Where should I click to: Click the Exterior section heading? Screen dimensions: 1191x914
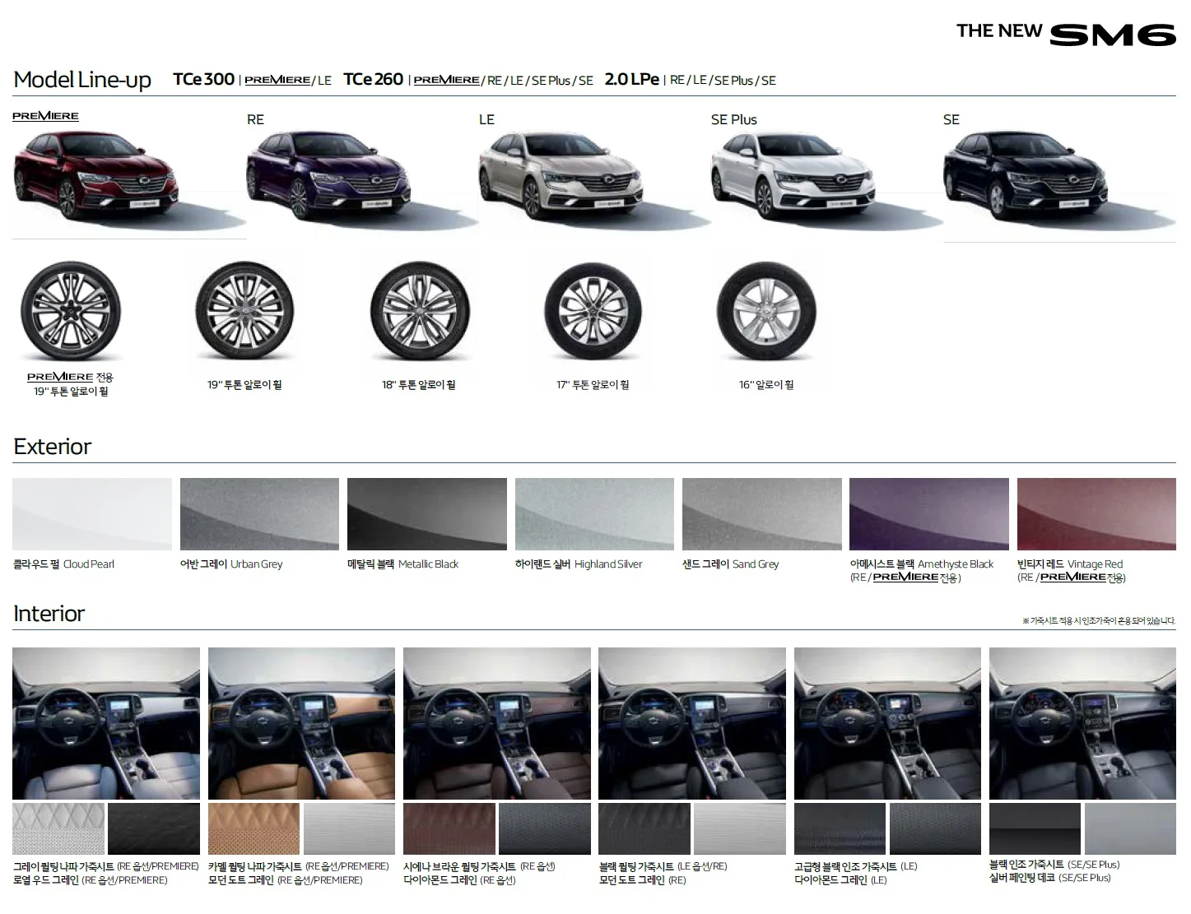click(x=52, y=446)
